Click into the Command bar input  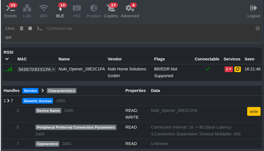tap(148, 28)
